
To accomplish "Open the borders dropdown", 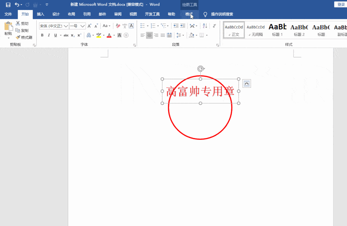I will click(x=207, y=35).
